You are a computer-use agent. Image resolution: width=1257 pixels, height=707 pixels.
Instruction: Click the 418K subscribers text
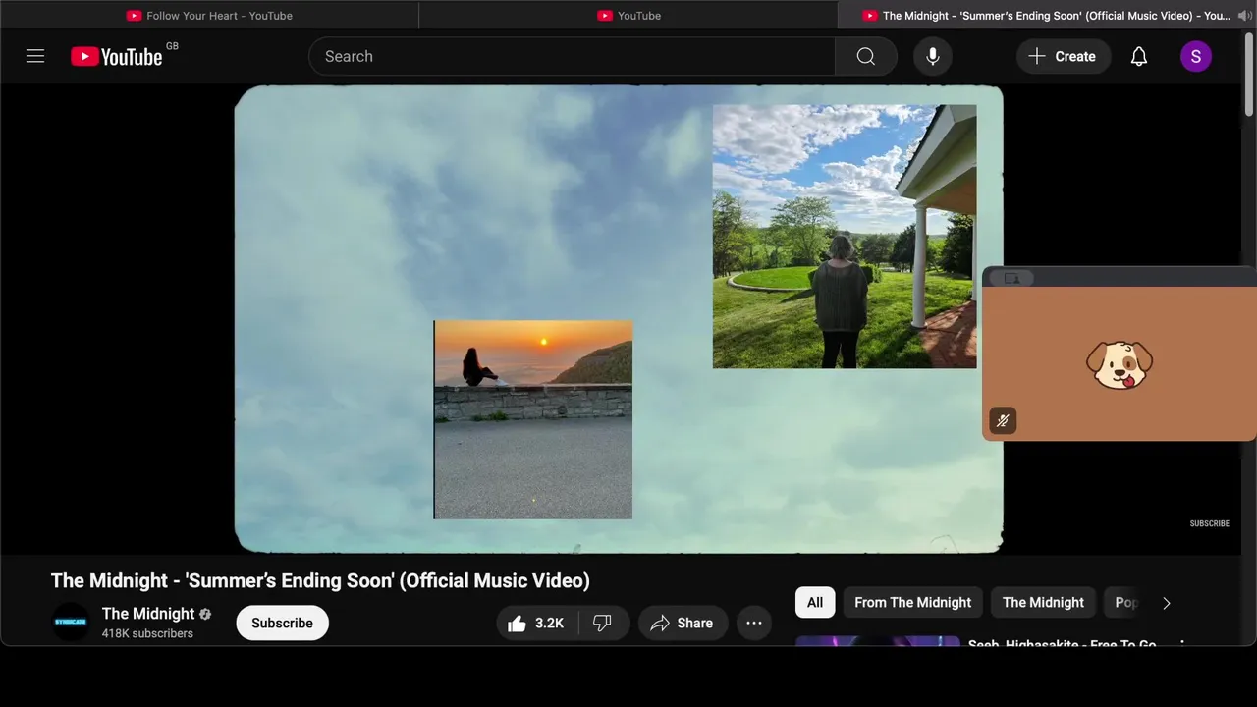point(147,633)
